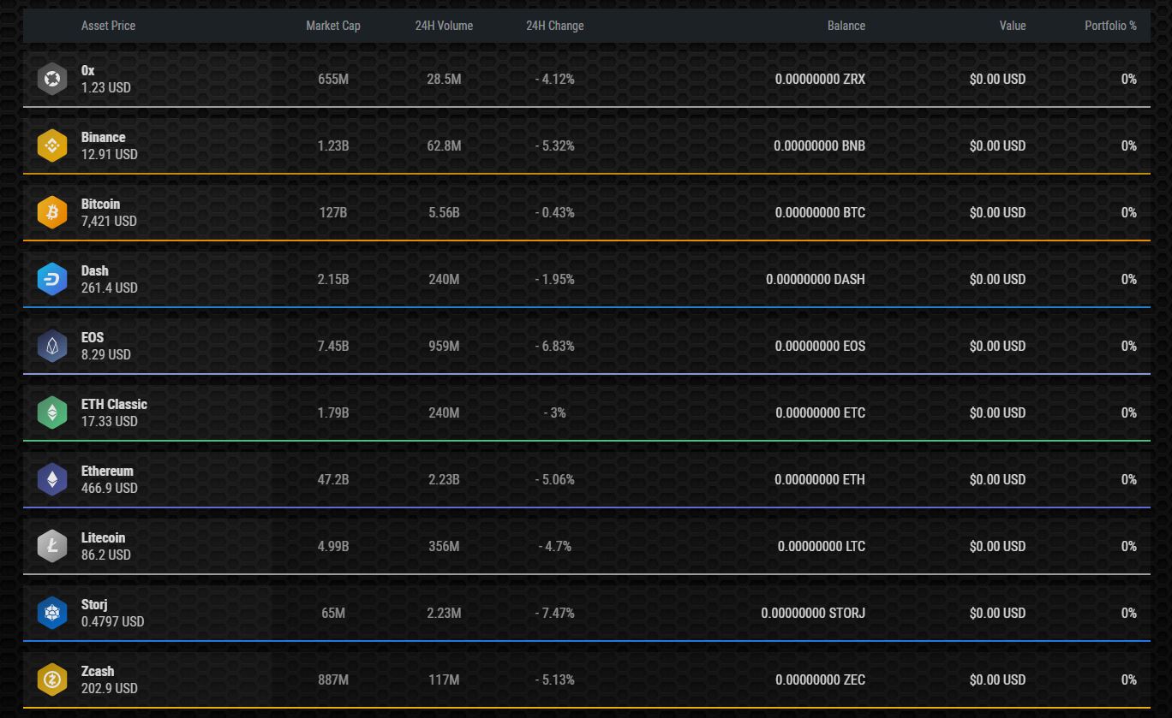Viewport: 1172px width, 718px height.
Task: Click the 0.00000000 ETH balance
Action: click(x=820, y=479)
